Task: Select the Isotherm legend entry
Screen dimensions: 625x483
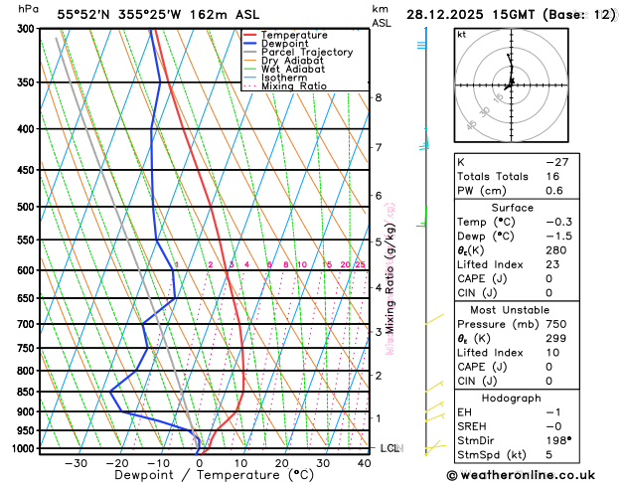Action: pos(275,78)
